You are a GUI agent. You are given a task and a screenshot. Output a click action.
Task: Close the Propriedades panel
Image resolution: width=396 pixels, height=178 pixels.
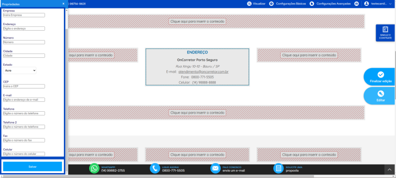coord(63,4)
